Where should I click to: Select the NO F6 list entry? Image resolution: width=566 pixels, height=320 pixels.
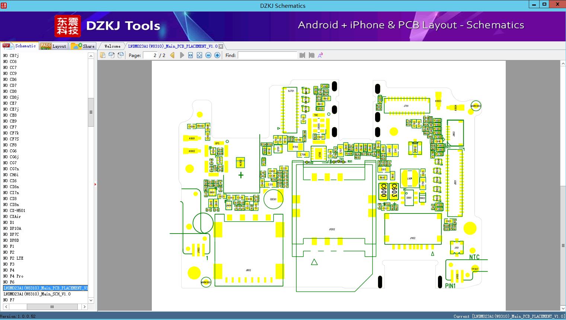pyautogui.click(x=9, y=282)
